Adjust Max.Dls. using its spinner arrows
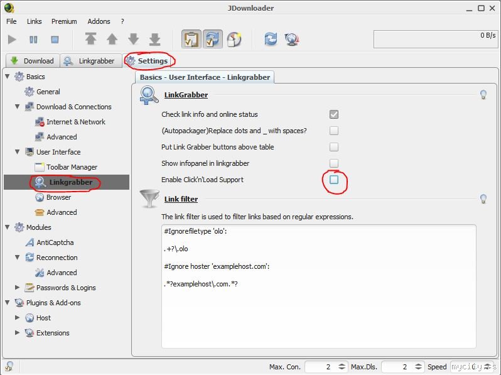Viewport: 501px width, 375px height. coord(418,367)
